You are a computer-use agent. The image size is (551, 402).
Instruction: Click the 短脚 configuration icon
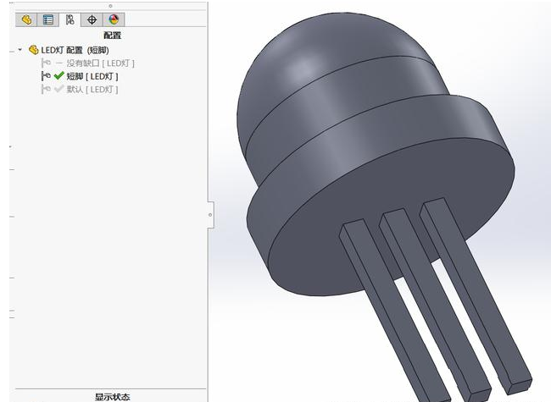click(x=46, y=76)
